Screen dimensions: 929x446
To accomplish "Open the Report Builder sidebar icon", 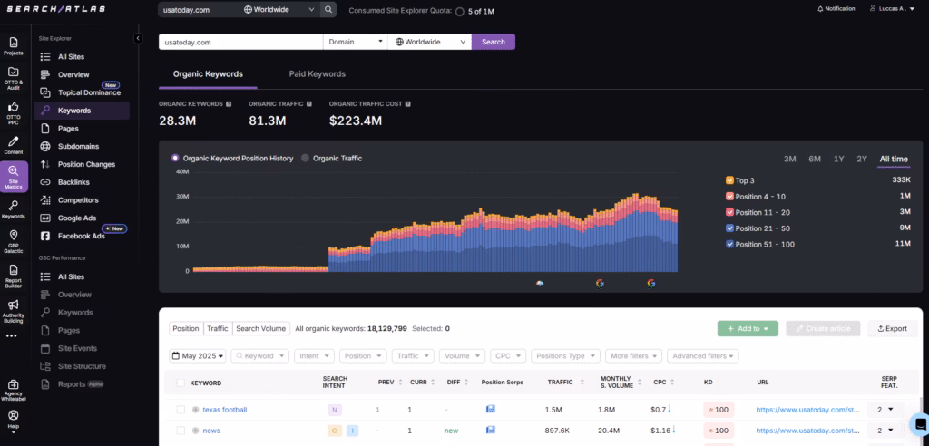I will [x=14, y=275].
